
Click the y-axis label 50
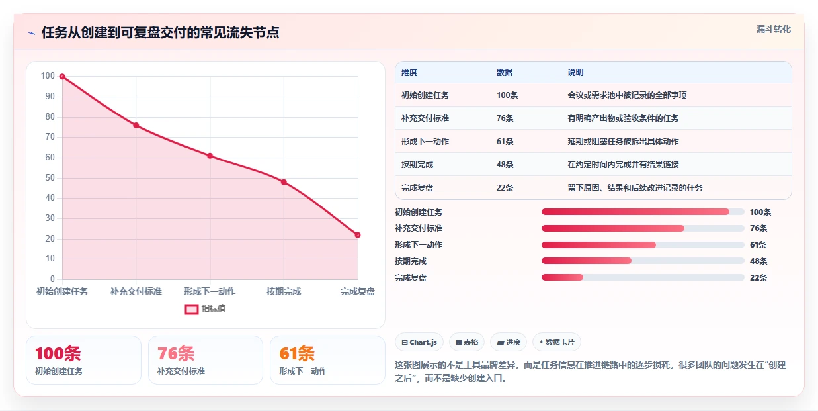50,178
